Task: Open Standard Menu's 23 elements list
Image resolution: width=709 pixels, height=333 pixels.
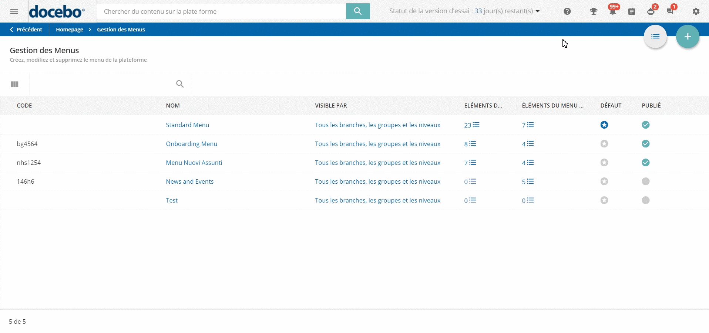Action: point(472,125)
